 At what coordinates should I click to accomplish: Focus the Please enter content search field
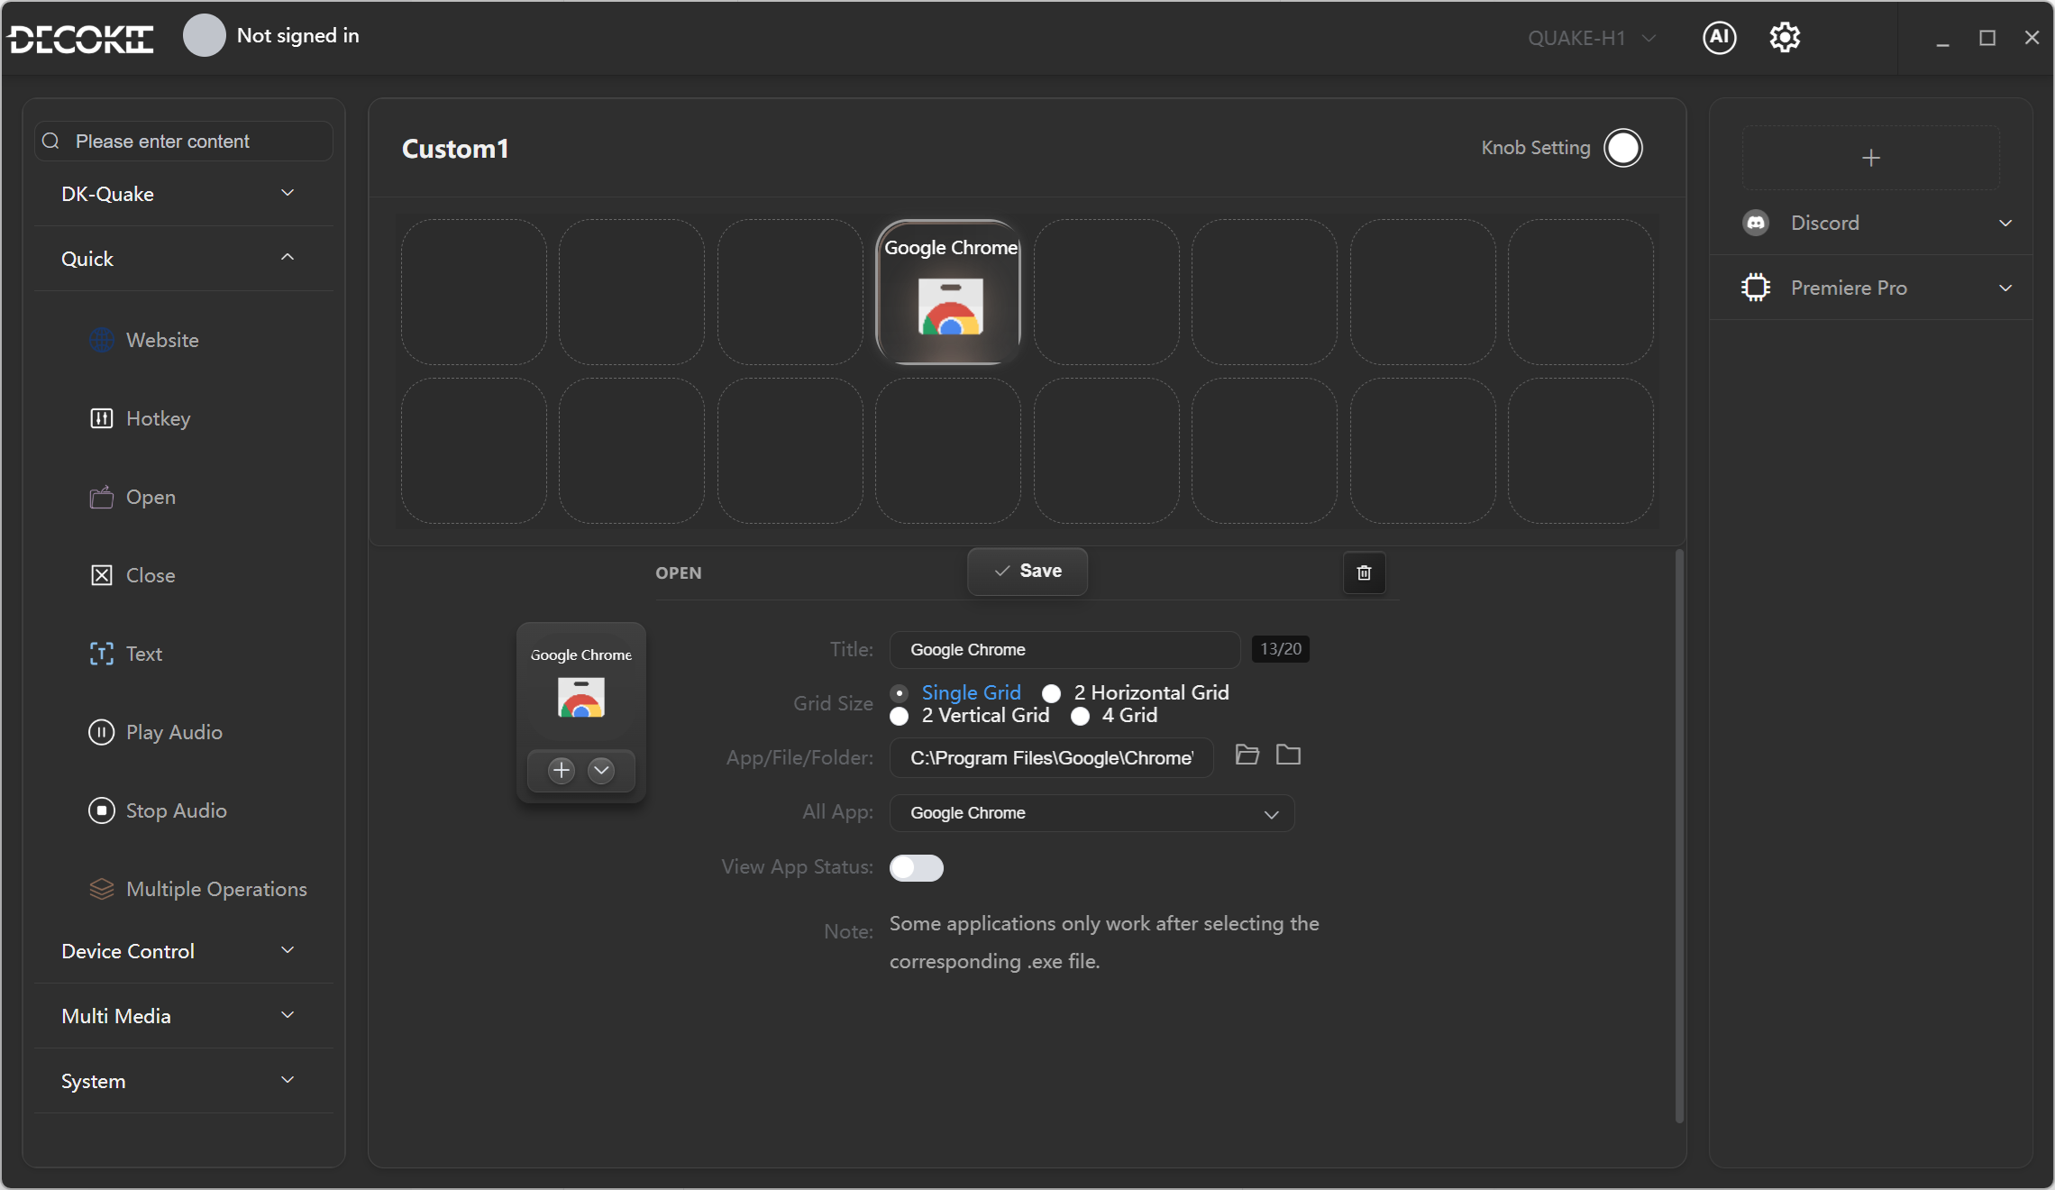[x=184, y=141]
